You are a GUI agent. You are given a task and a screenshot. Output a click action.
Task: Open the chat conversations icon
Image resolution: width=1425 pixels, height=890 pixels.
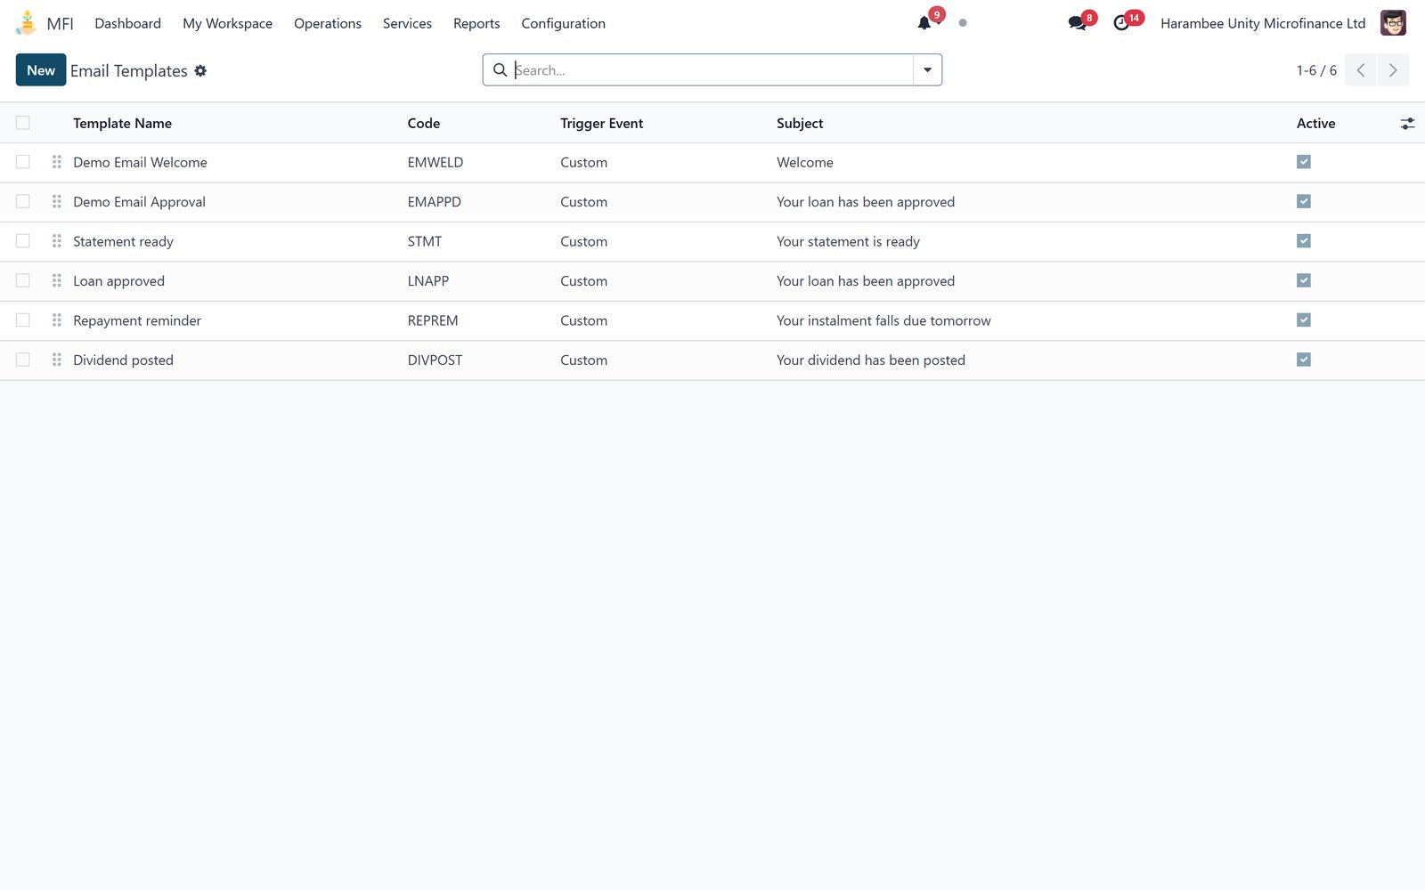(x=1077, y=23)
